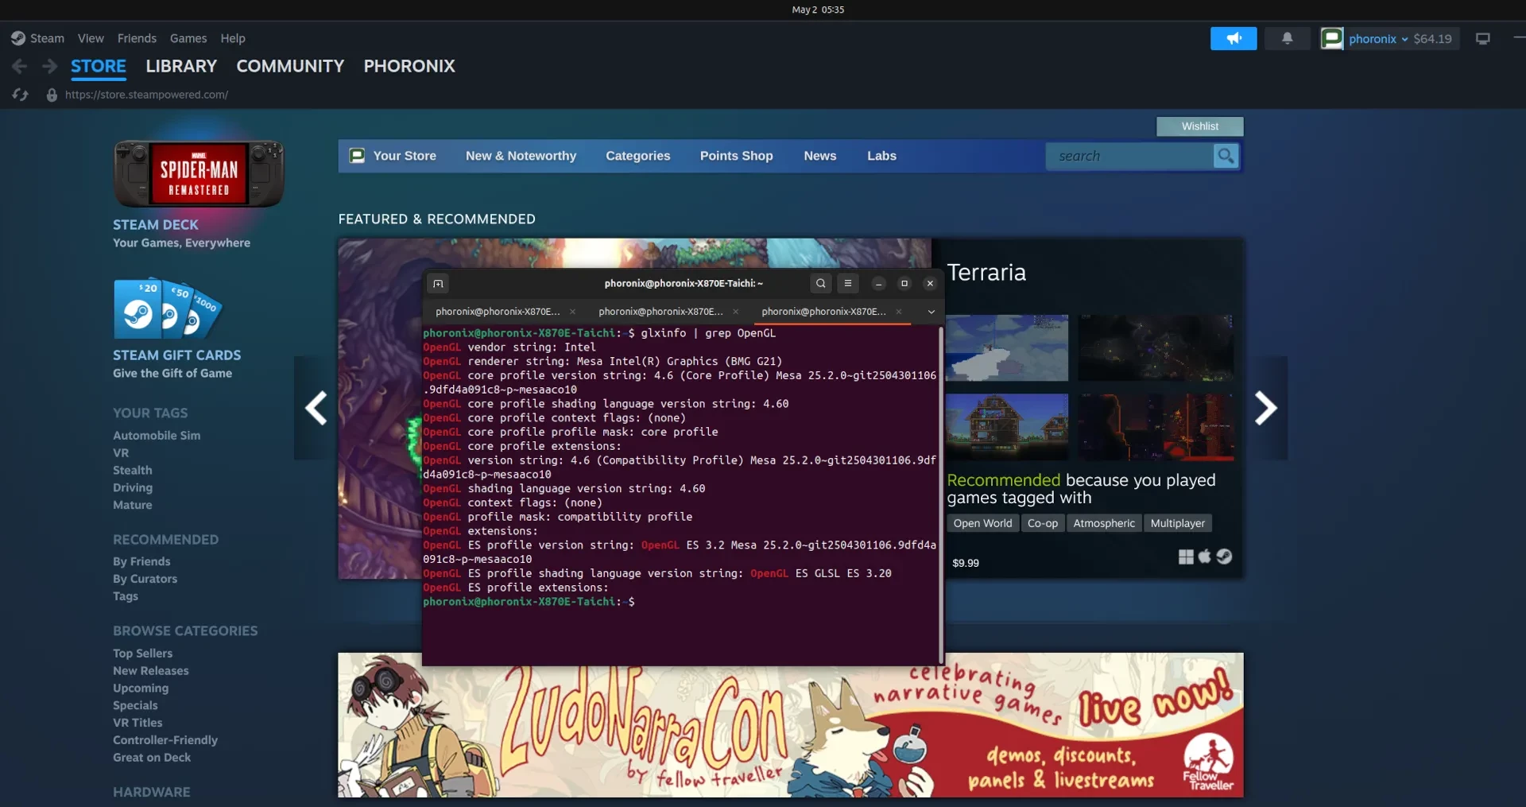The image size is (1526, 807).
Task: Add a new terminal tab
Action: tap(438, 283)
